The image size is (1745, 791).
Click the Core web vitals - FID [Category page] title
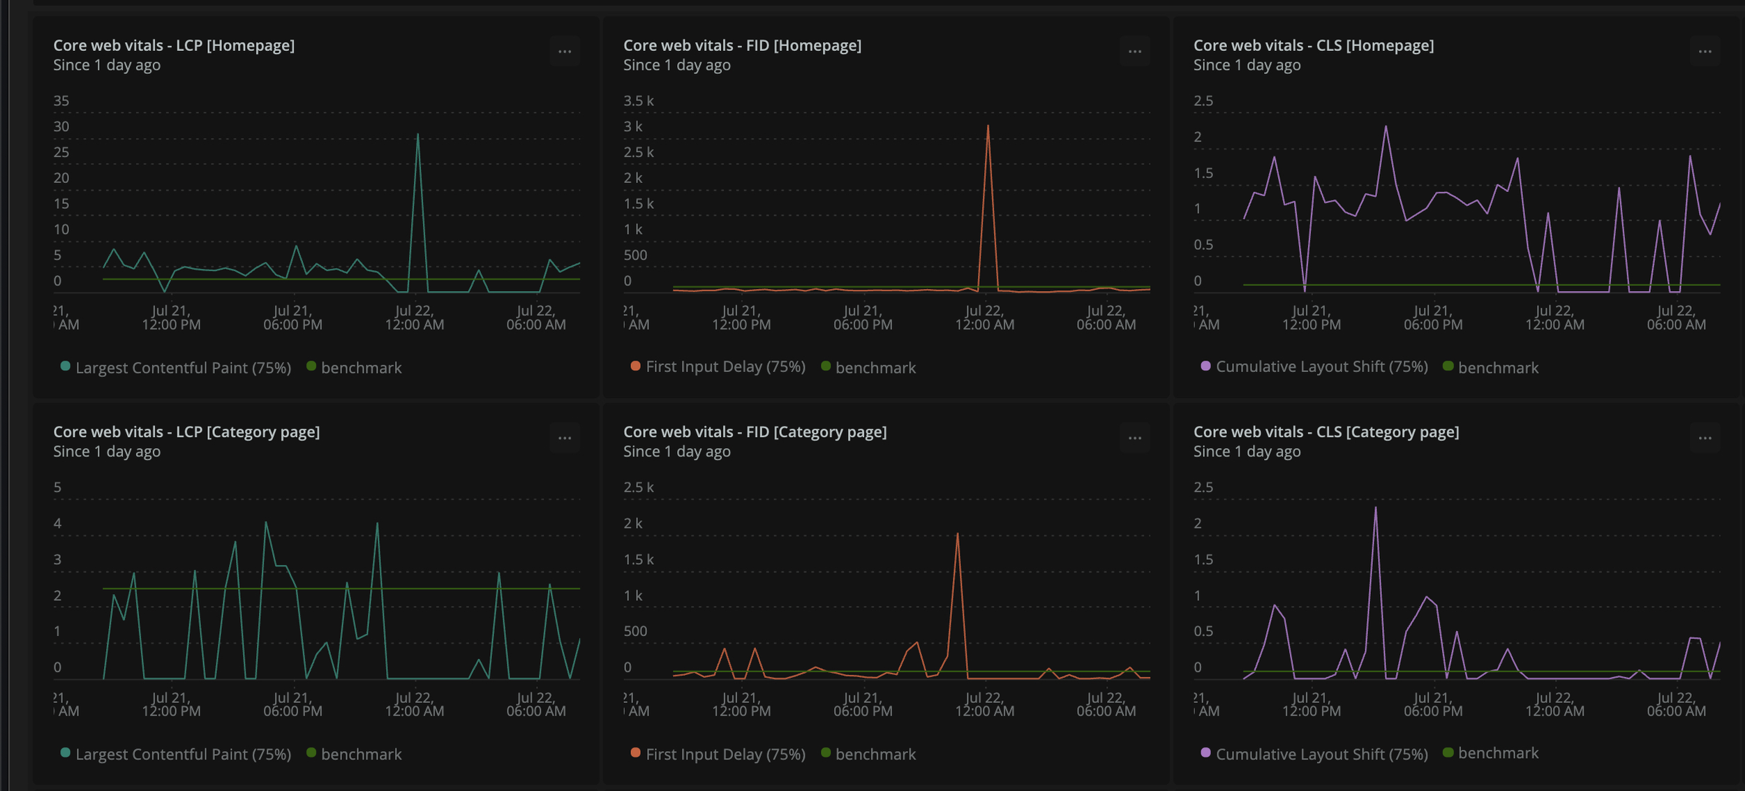point(755,432)
